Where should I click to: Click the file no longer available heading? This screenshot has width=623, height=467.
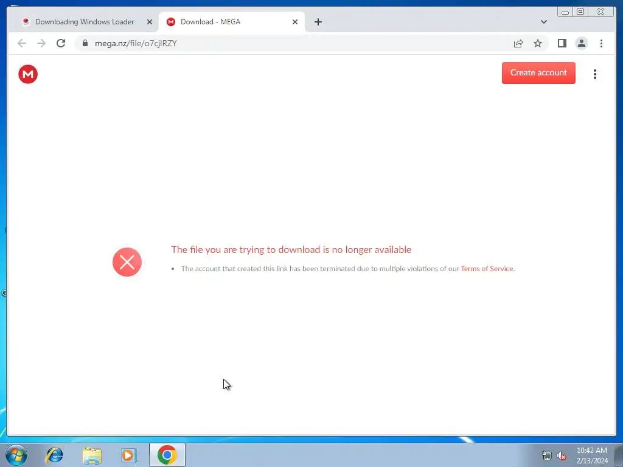291,250
